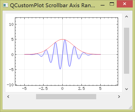Click the lowest trough of the blue curve
The height and width of the screenshot is (112, 135).
click(60, 69)
